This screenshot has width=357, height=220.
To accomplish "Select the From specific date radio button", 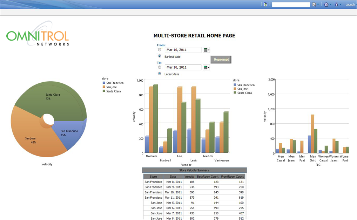I will (x=160, y=50).
